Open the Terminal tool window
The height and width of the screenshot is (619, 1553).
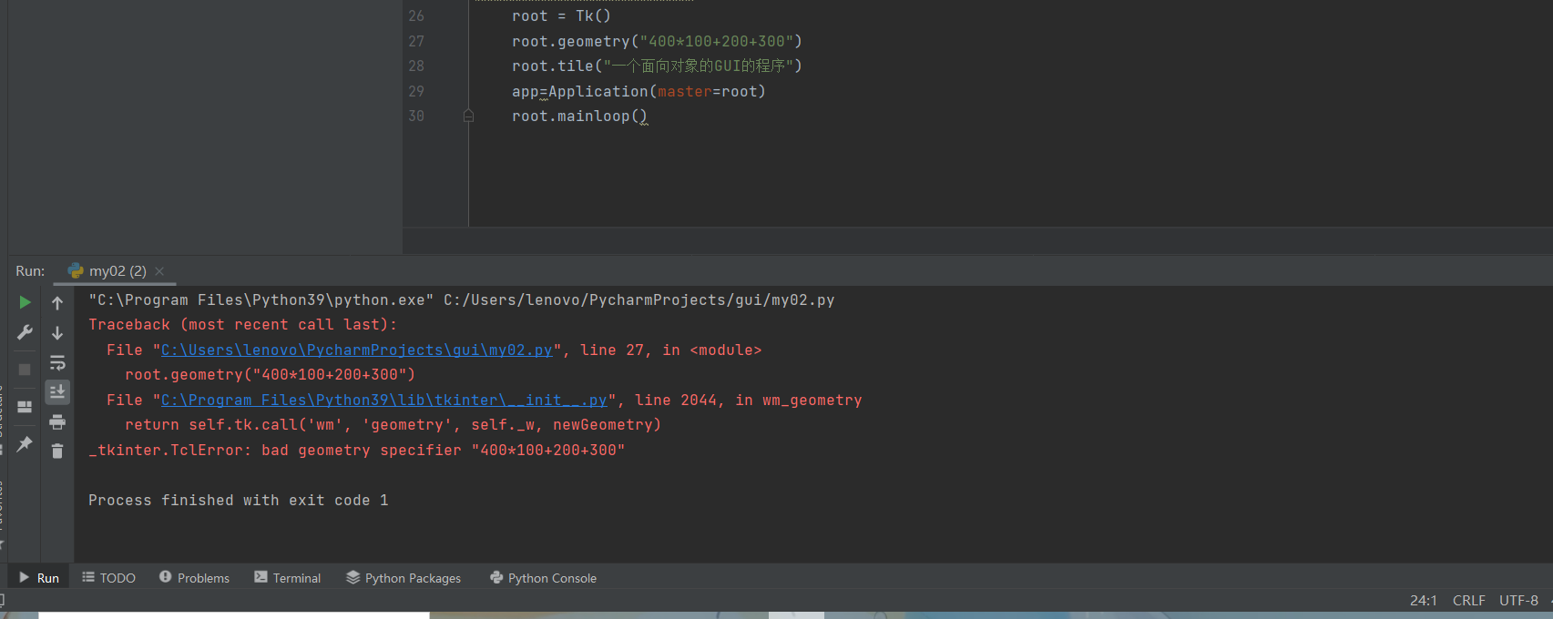coord(288,578)
